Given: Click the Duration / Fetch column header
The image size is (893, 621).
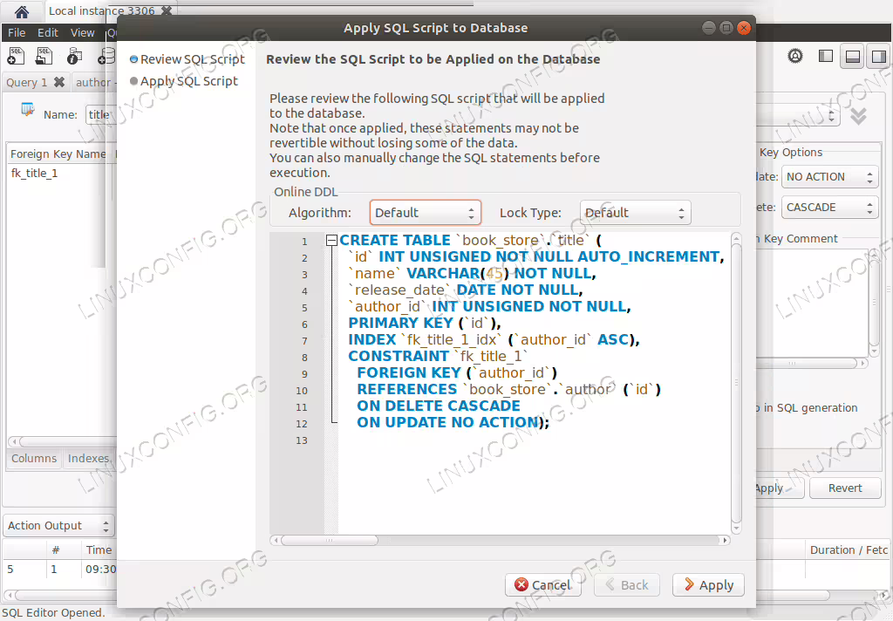Looking at the screenshot, I should (x=849, y=549).
